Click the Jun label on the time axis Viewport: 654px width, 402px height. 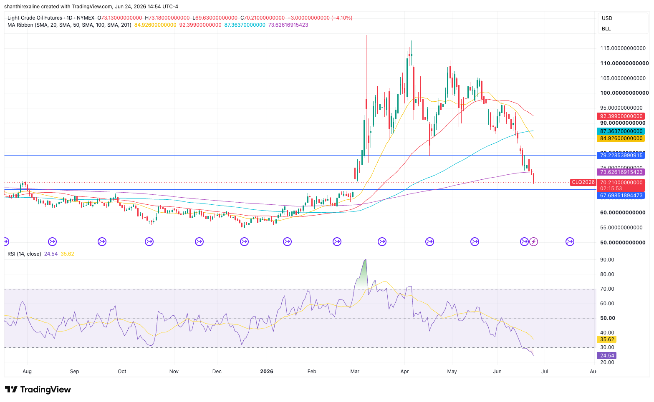497,372
